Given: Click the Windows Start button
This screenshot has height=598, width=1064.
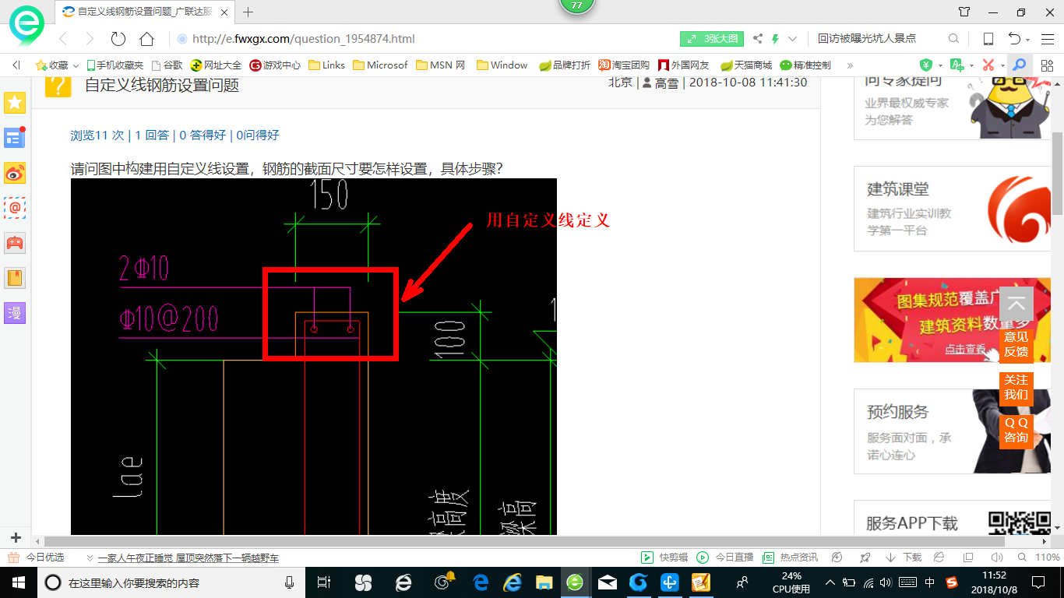Looking at the screenshot, I should pyautogui.click(x=18, y=582).
